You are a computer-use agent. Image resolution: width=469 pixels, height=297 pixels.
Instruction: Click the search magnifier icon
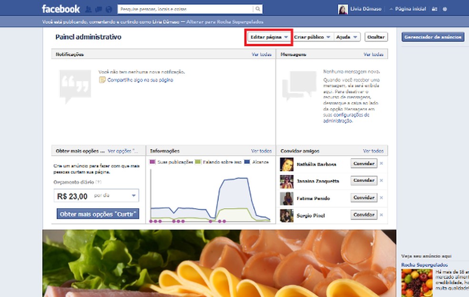(x=257, y=9)
